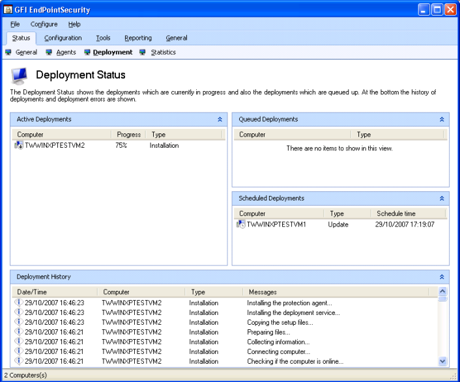Click info icon of 'Preparing files' row
460x382 pixels.
(x=18, y=332)
